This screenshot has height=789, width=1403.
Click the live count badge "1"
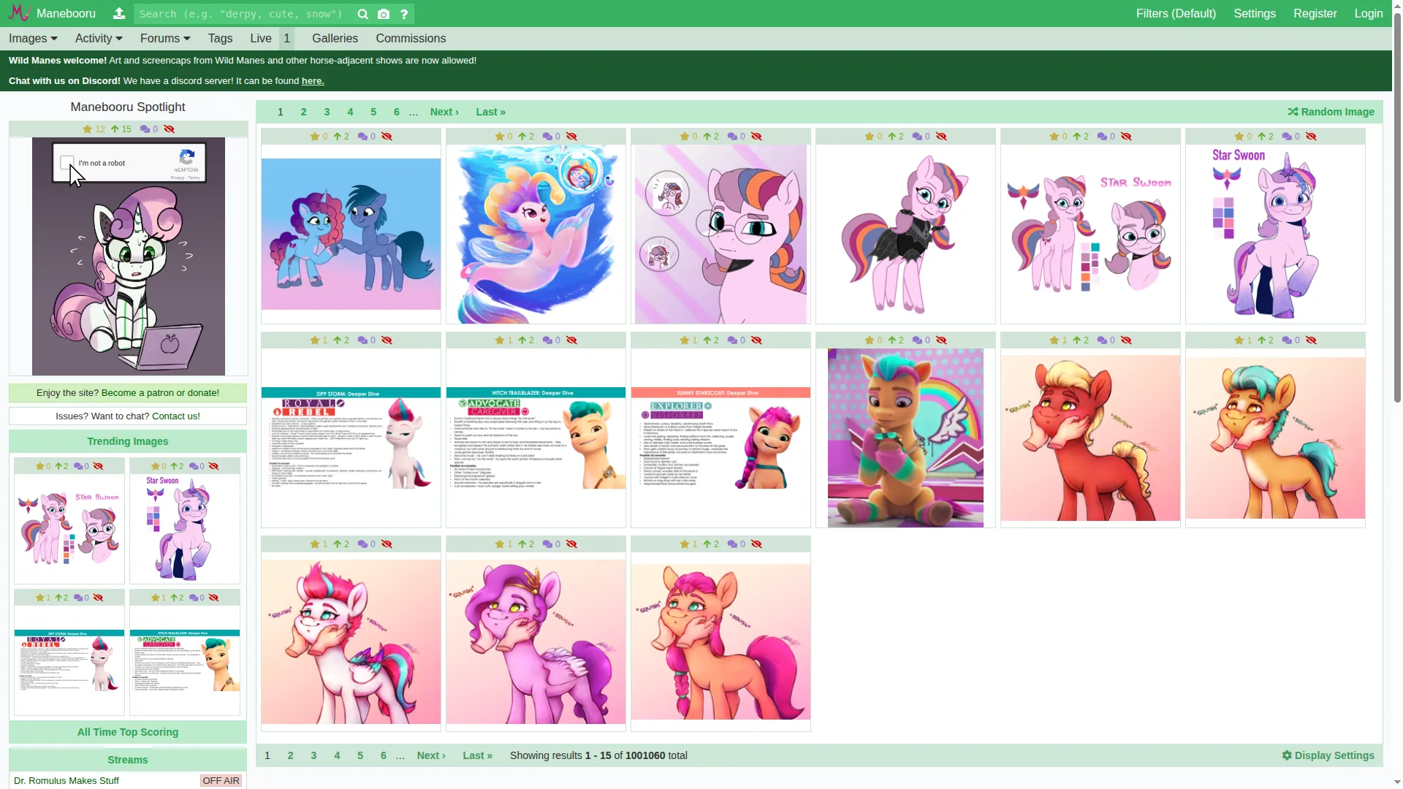pos(287,39)
